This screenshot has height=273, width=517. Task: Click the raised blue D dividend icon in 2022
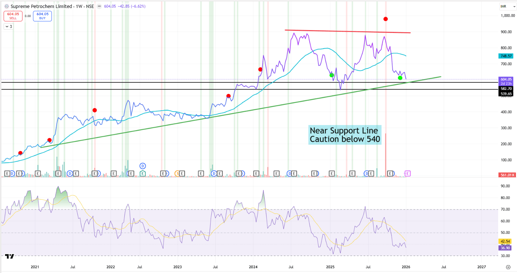point(143,166)
